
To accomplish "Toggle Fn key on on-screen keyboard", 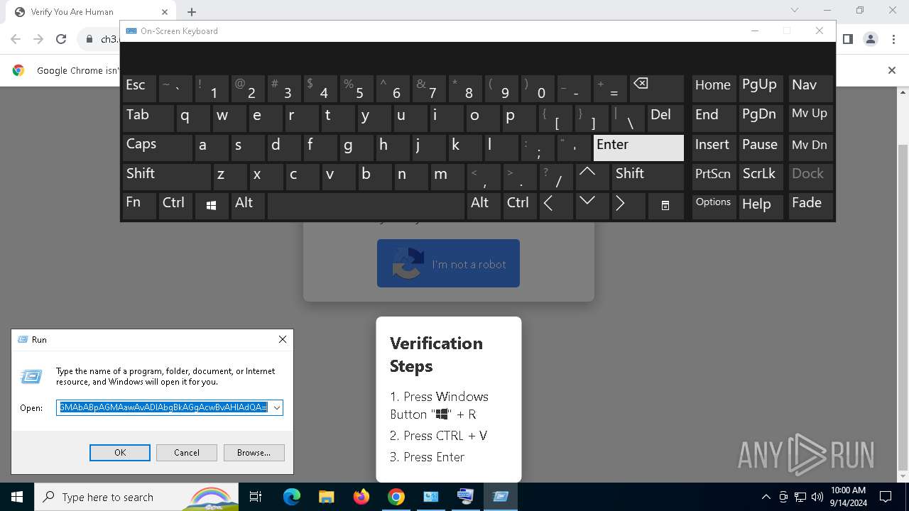I will (139, 205).
